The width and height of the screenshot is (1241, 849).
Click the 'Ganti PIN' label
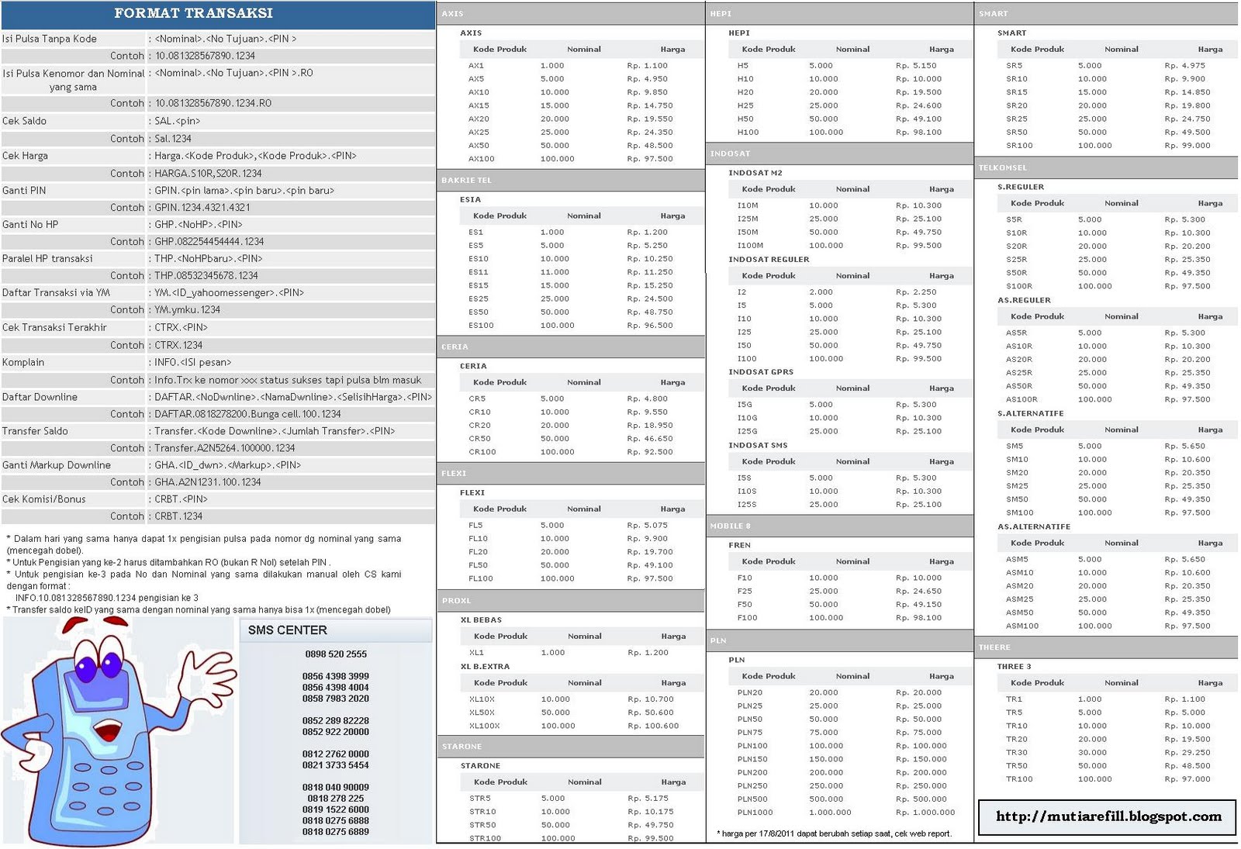click(x=24, y=190)
